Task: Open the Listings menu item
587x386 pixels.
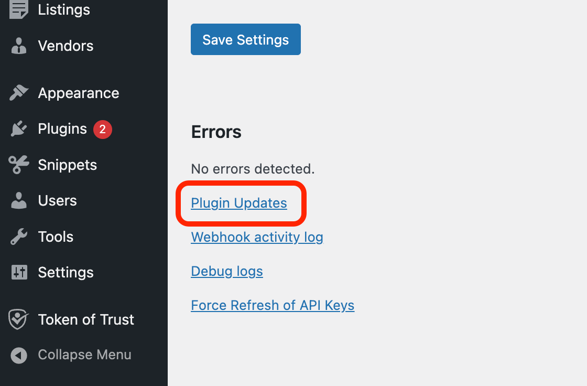Action: [x=64, y=10]
